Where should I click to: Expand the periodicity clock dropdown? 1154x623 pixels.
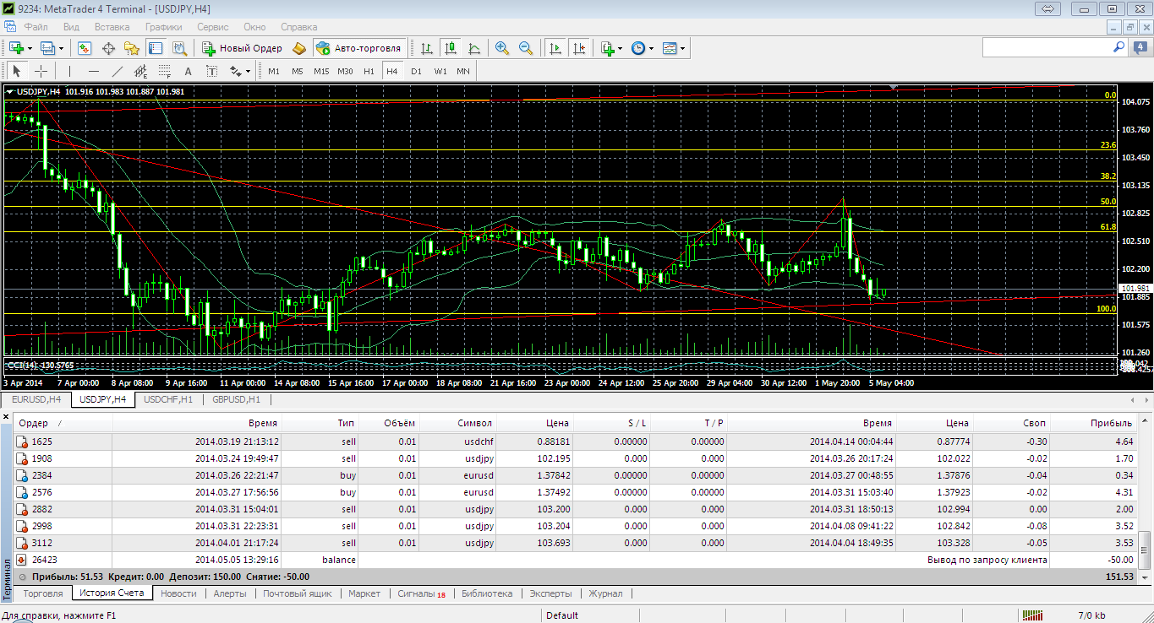(x=650, y=48)
